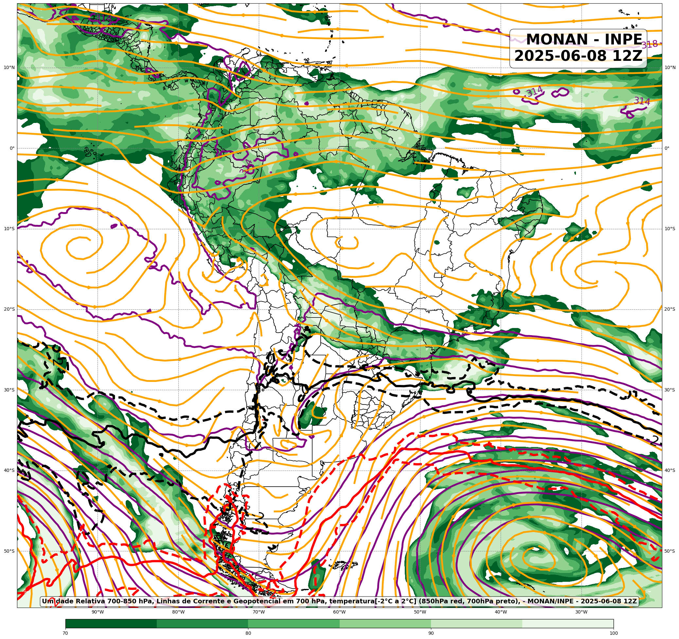Click the colorbar tick label "80"
The width and height of the screenshot is (679, 639).
248,633
